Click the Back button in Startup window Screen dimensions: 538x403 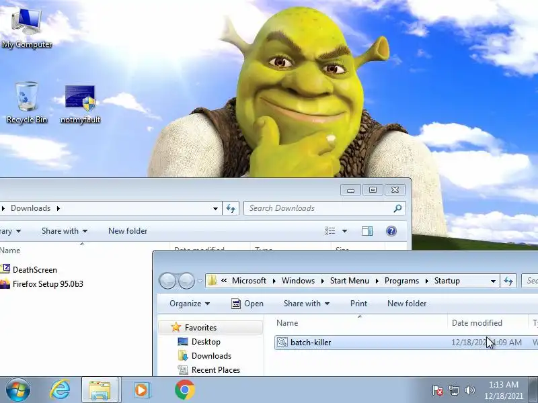pyautogui.click(x=167, y=281)
